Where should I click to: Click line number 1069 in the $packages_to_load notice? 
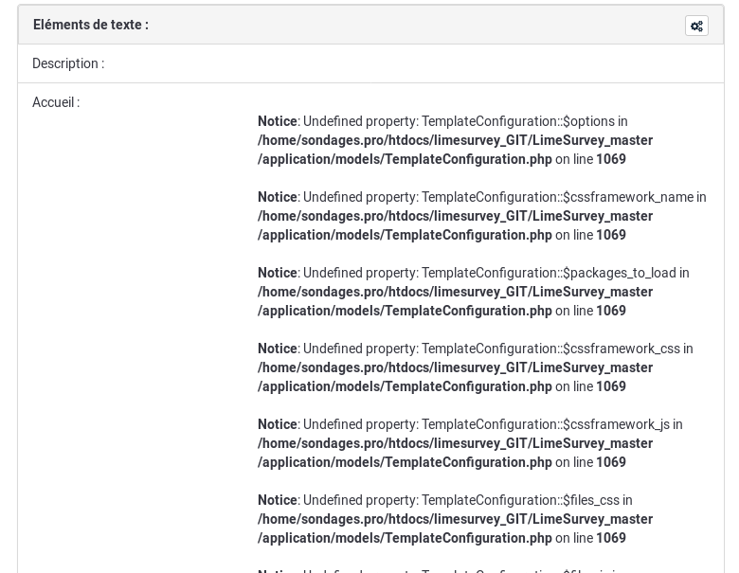click(x=611, y=311)
